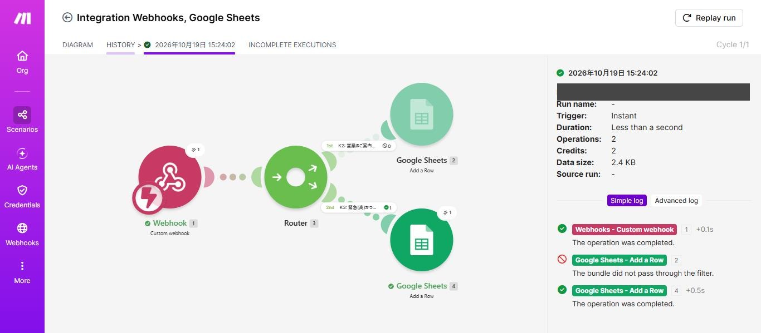Go back using the arrow beside the scenario title
The height and width of the screenshot is (333, 761).
pos(67,18)
